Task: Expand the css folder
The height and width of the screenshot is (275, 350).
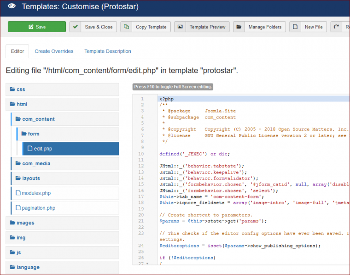Action: click(x=21, y=90)
